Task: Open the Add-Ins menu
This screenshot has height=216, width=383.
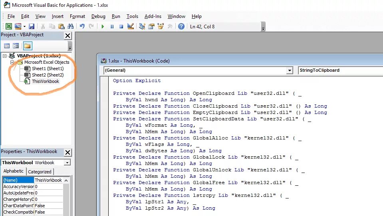Action: (x=153, y=16)
